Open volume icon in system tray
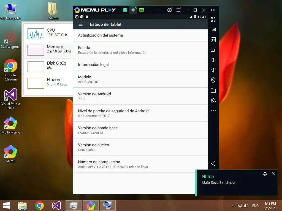This screenshot has height=211, width=282. click(x=246, y=206)
